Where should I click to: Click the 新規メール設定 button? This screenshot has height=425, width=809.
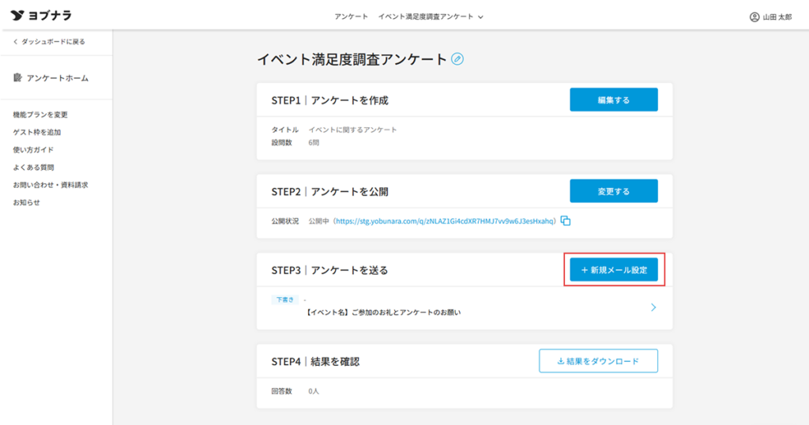pyautogui.click(x=614, y=270)
